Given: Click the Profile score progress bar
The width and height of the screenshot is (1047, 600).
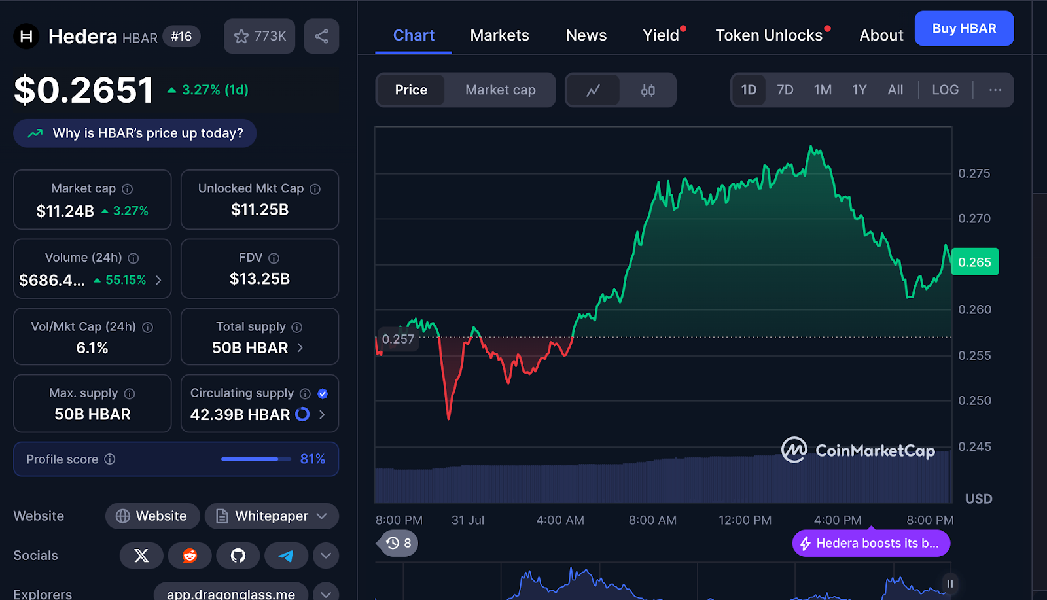Looking at the screenshot, I should (256, 459).
